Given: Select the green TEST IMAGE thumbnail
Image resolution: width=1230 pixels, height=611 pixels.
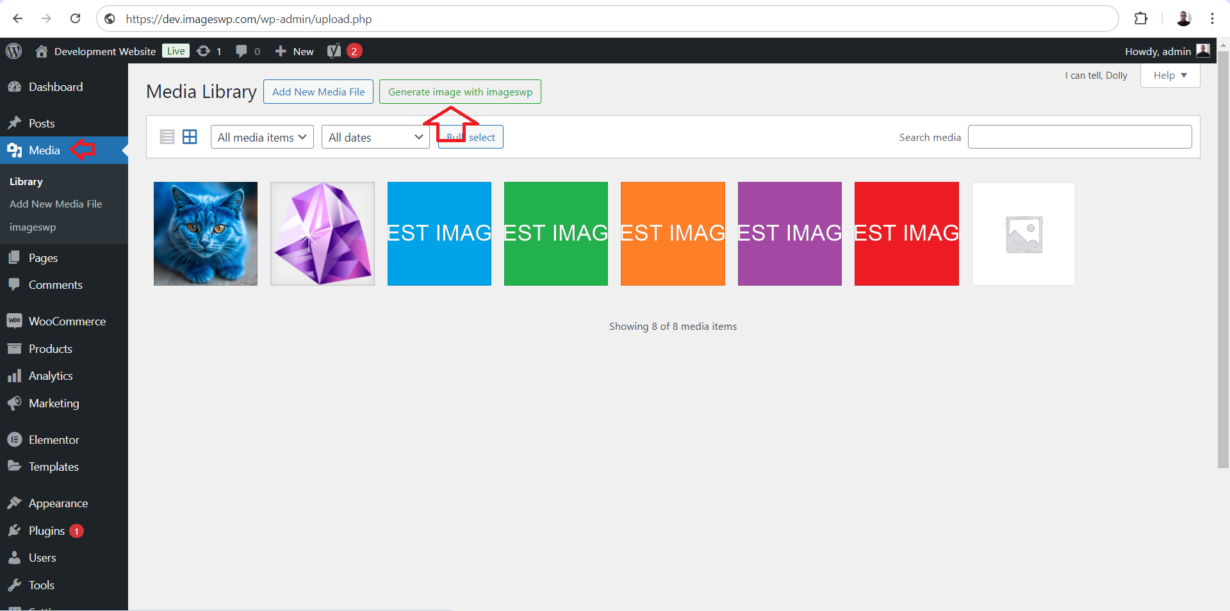Looking at the screenshot, I should click(556, 234).
